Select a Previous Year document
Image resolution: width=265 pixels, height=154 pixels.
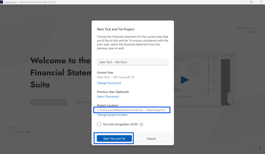coord(108,97)
